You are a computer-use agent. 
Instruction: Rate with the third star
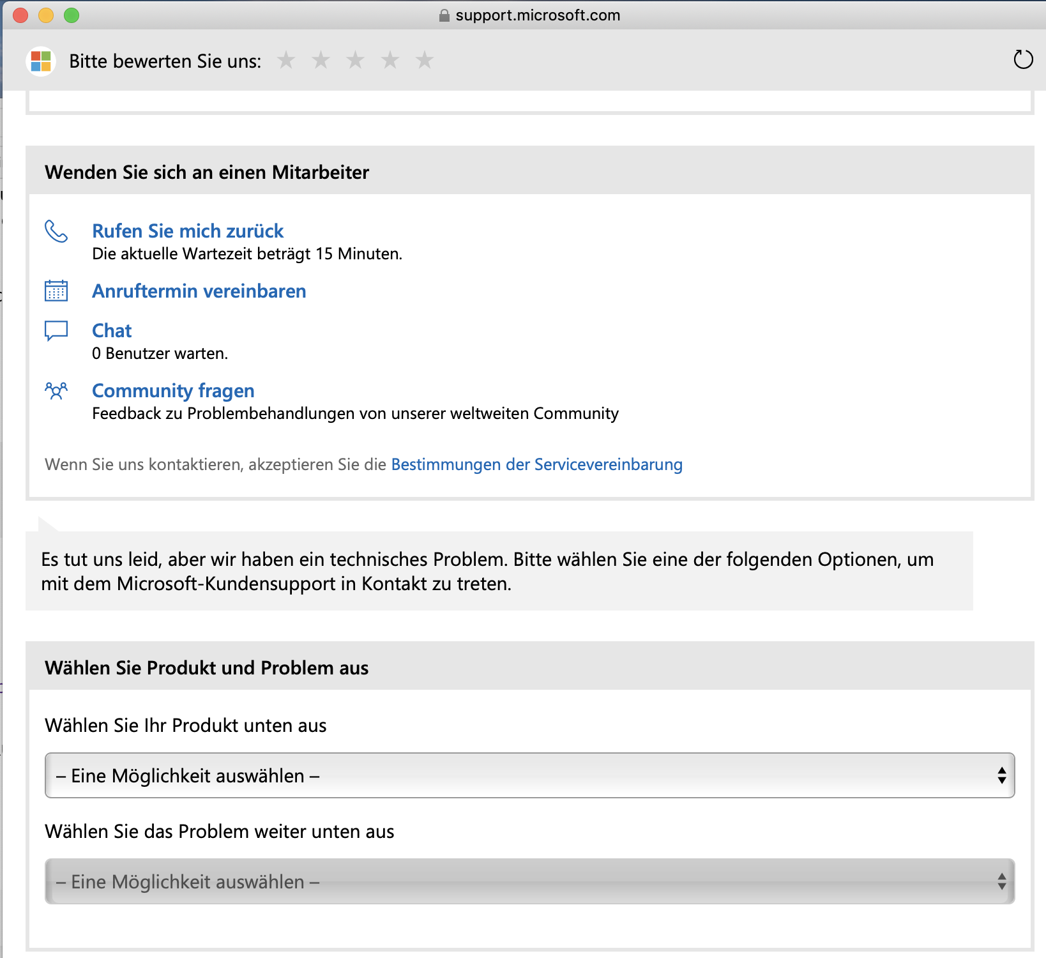point(355,60)
